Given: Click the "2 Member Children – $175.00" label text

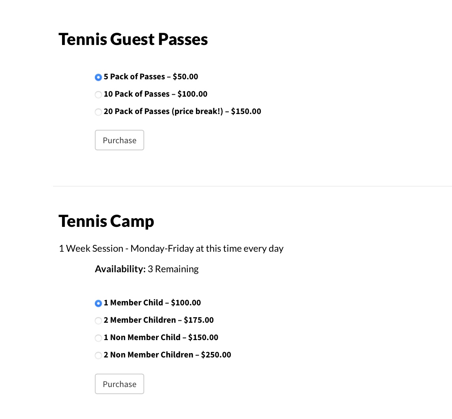Looking at the screenshot, I should click(159, 320).
